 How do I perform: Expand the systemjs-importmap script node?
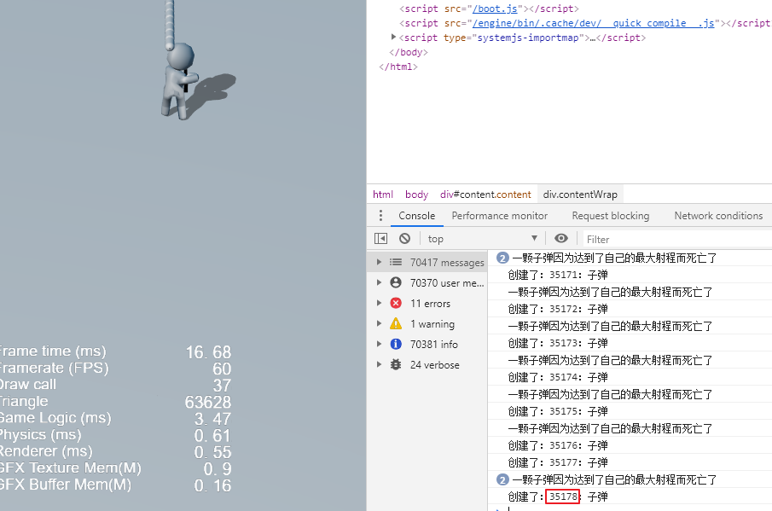[x=393, y=37]
